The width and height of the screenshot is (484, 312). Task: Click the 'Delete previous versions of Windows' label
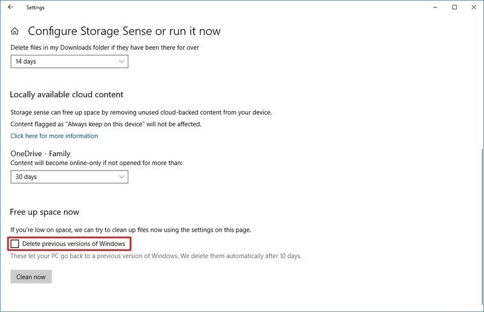[74, 244]
